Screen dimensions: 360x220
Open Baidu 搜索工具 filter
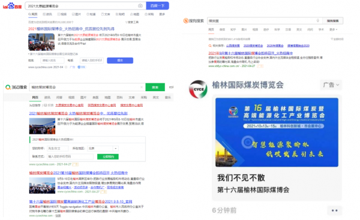pyautogui.click(x=132, y=22)
